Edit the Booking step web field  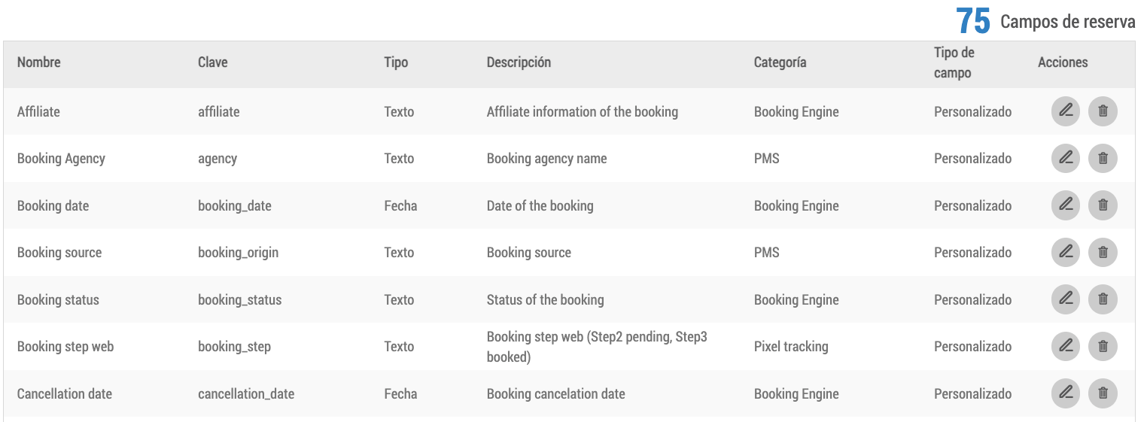point(1066,347)
